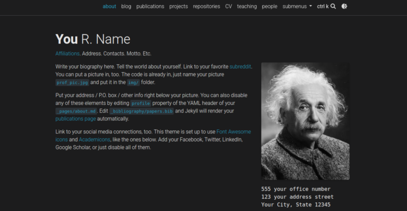This screenshot has width=407, height=211.
Task: Open the projects nav item
Action: coord(179,7)
